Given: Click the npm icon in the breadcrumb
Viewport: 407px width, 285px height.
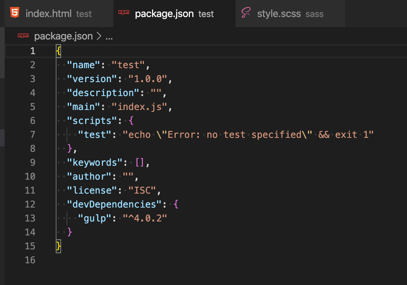Looking at the screenshot, I should pyautogui.click(x=23, y=36).
